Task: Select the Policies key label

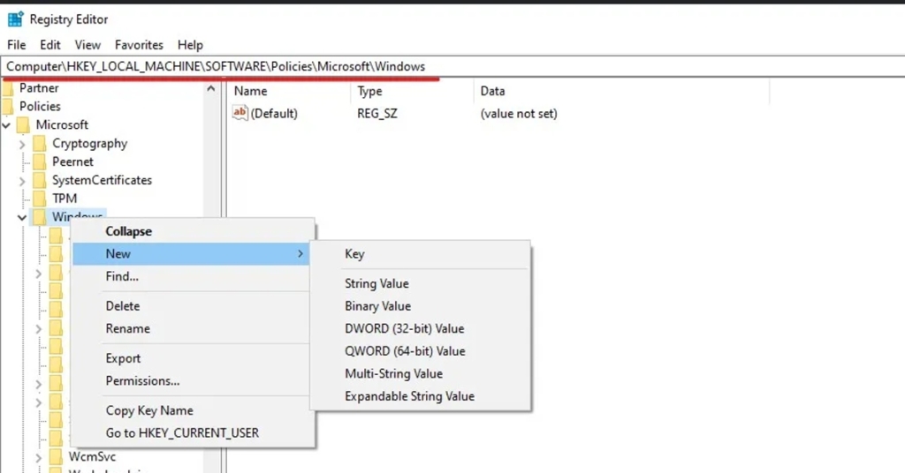Action: tap(40, 107)
